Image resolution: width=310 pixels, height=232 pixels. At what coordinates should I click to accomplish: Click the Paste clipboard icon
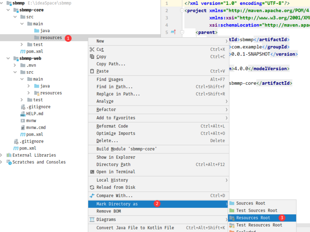point(92,71)
